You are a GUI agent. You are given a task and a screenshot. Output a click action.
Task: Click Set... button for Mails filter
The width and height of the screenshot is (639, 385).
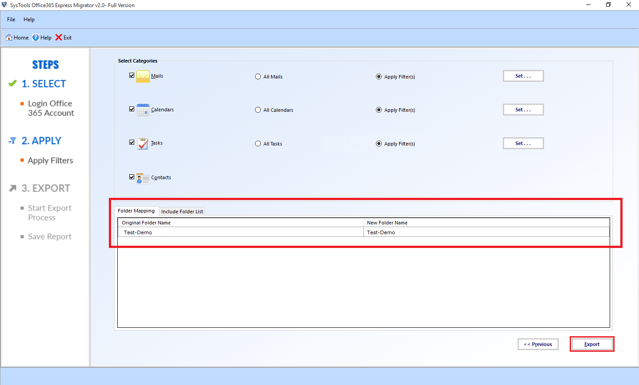coord(523,76)
